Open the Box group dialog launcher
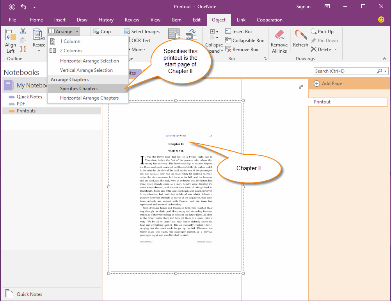This screenshot has height=301, width=391. [x=265, y=59]
